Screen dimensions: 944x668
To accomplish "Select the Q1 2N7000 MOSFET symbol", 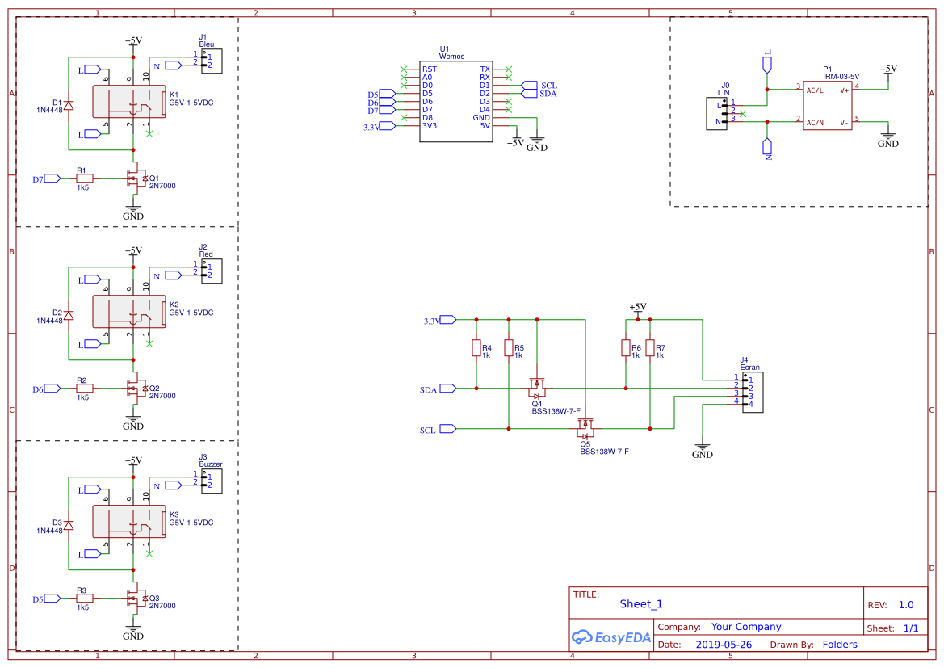I will 137,179.
